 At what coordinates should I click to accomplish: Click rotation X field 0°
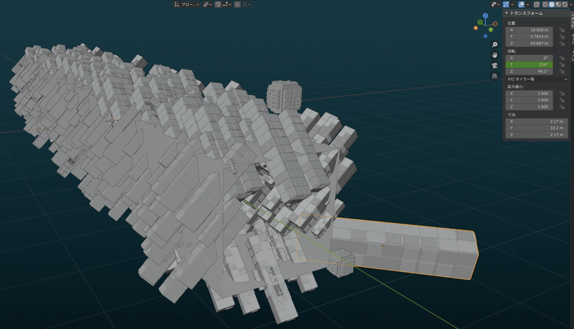(529, 57)
